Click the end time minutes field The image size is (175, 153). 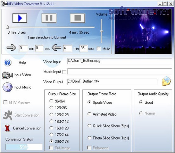[67, 48]
